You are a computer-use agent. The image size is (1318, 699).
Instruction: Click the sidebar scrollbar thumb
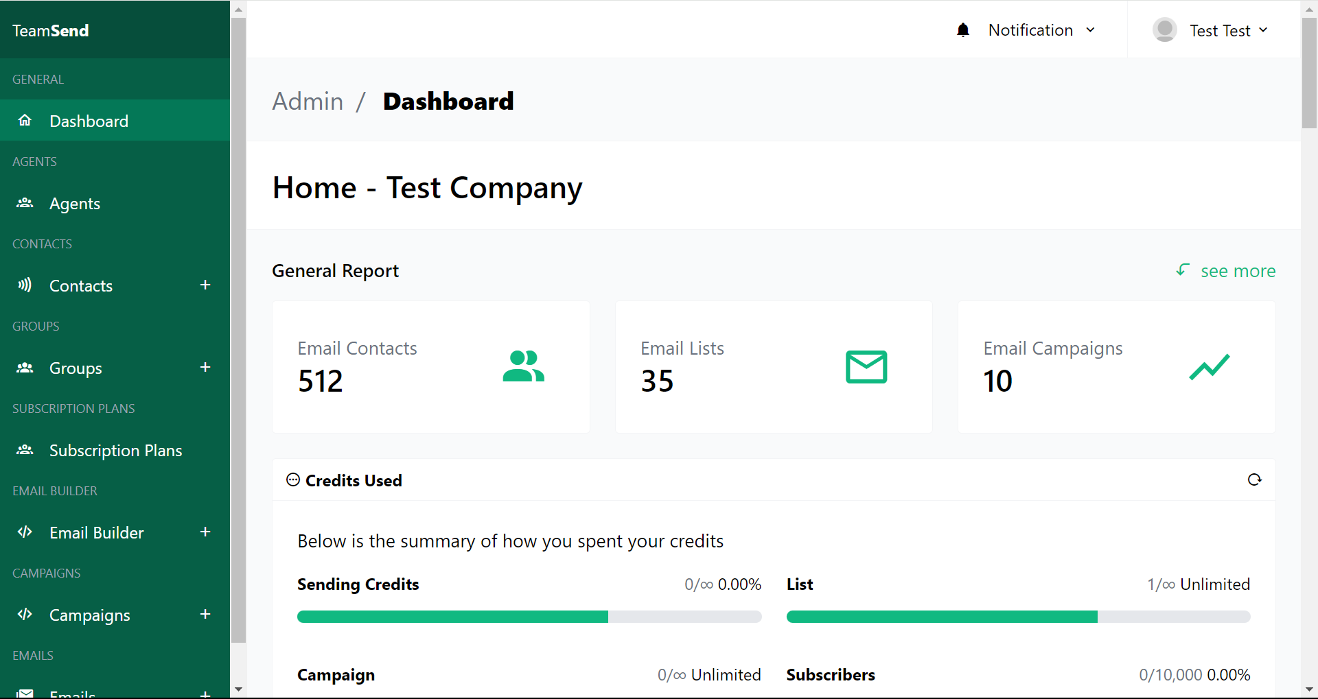pyautogui.click(x=238, y=330)
